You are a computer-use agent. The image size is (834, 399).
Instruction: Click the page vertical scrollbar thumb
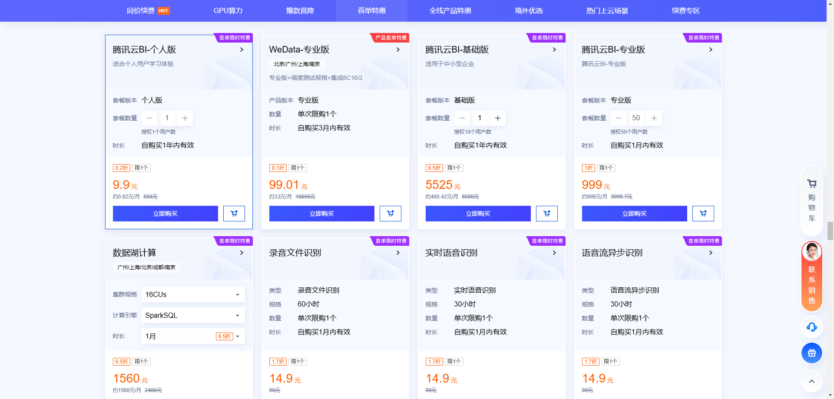point(830,231)
